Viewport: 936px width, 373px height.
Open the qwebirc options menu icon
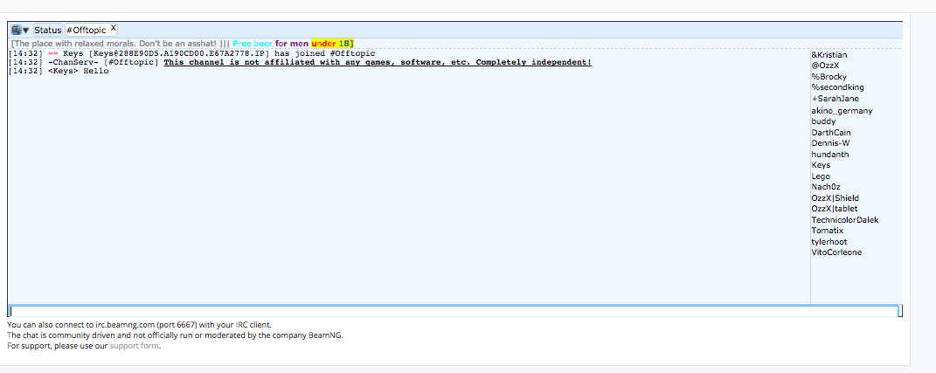click(20, 30)
